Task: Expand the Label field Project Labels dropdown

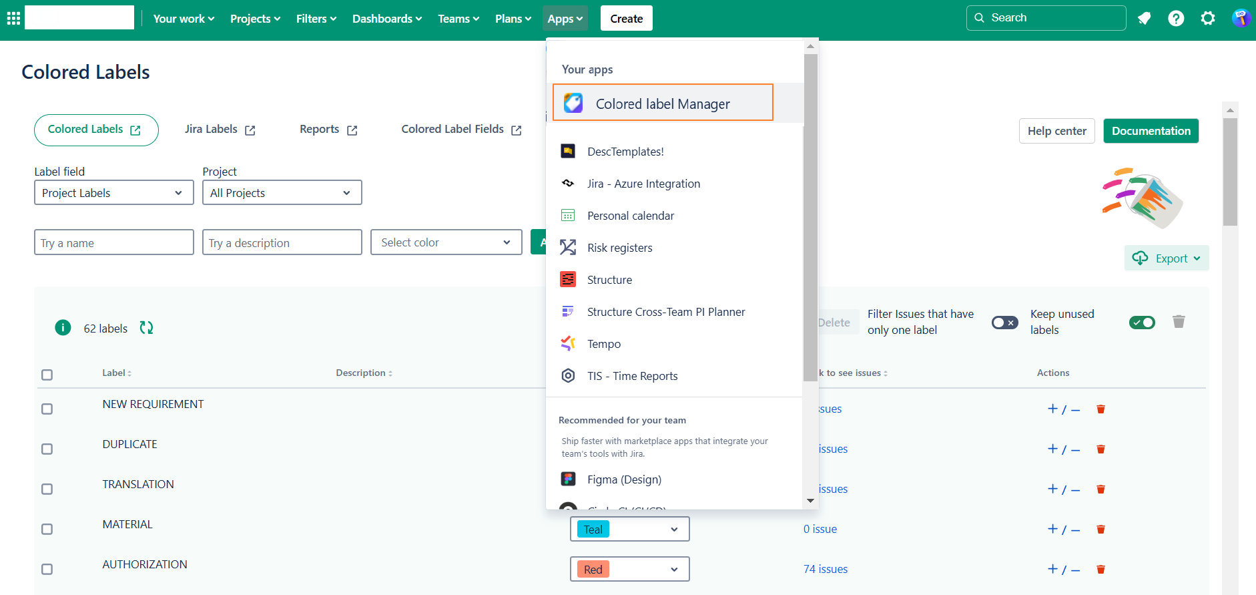Action: pyautogui.click(x=113, y=193)
